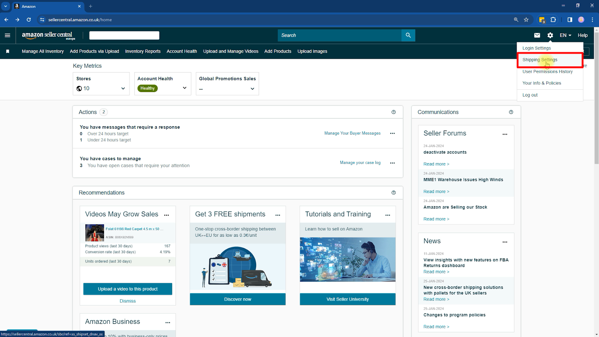Open more options for cases to manage
599x337 pixels.
[392, 163]
